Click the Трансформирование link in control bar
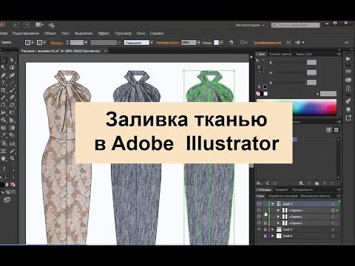355x266 pixels. point(267,43)
